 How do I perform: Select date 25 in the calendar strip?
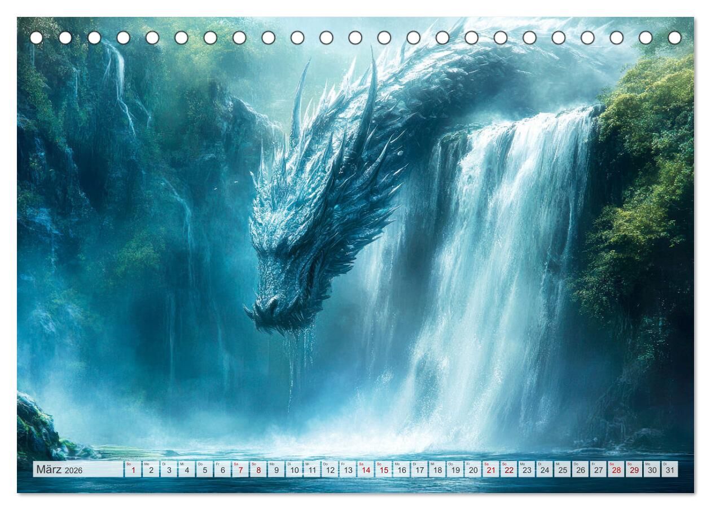tap(563, 469)
